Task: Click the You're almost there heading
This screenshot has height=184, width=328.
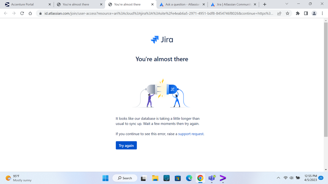Action: pyautogui.click(x=162, y=59)
